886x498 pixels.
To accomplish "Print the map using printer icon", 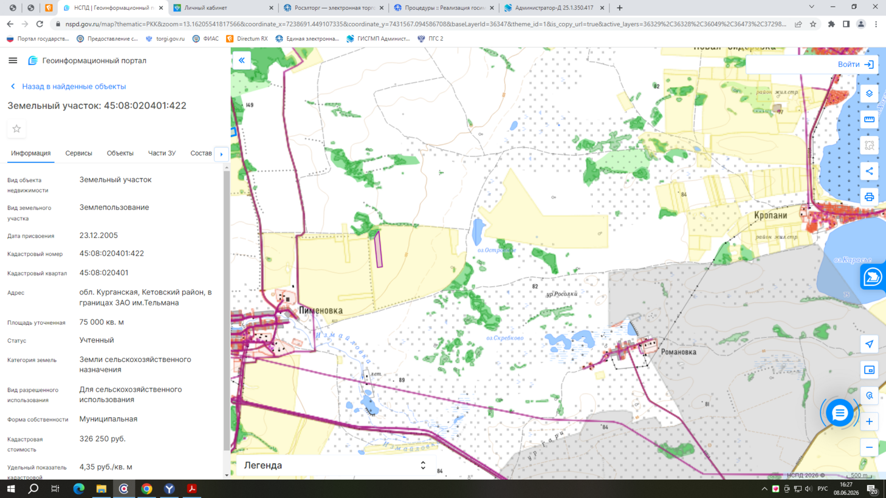I will (869, 197).
